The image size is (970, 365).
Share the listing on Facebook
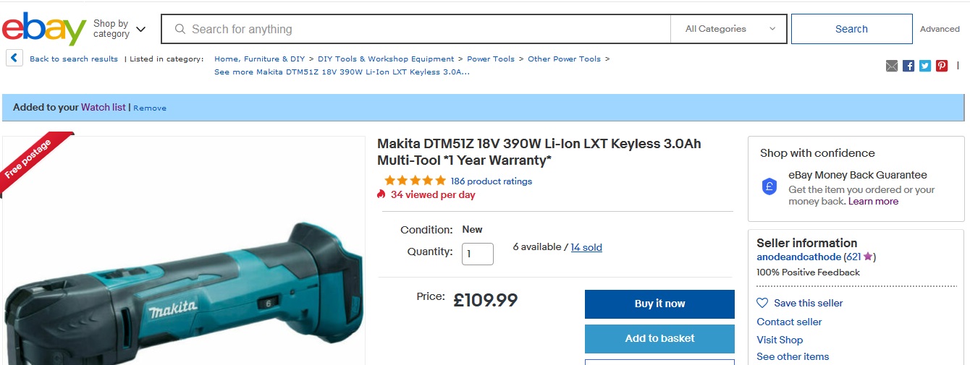[x=908, y=66]
